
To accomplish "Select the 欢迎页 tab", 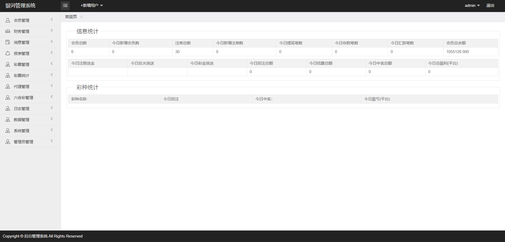I will 71,17.
